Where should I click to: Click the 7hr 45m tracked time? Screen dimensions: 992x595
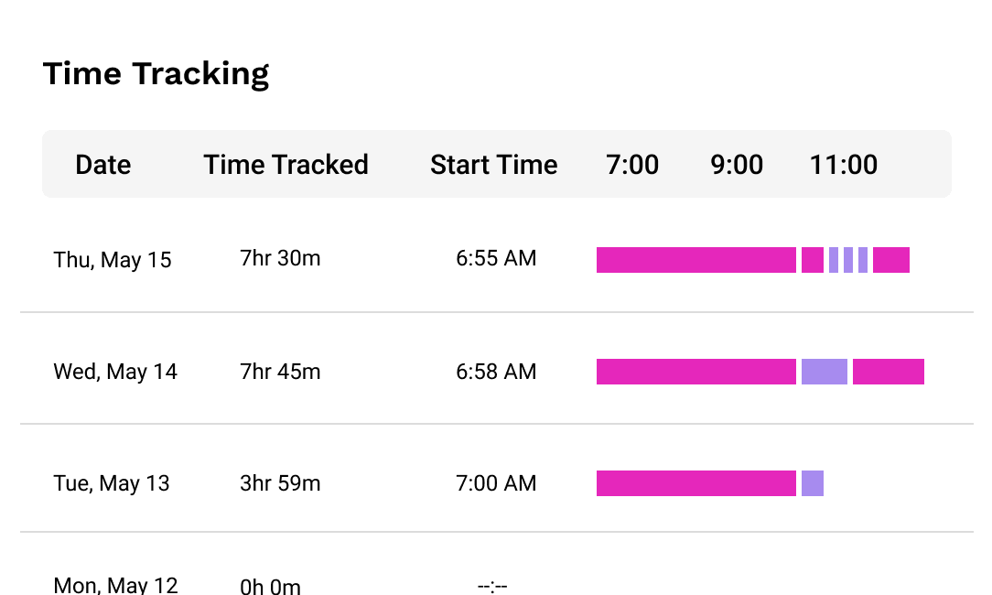(281, 371)
